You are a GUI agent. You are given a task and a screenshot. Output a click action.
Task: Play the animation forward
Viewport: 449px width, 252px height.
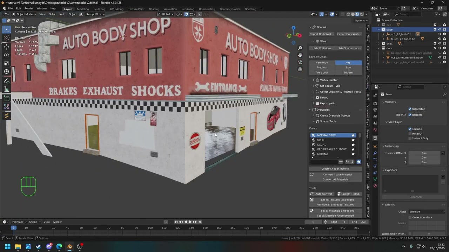(x=190, y=222)
